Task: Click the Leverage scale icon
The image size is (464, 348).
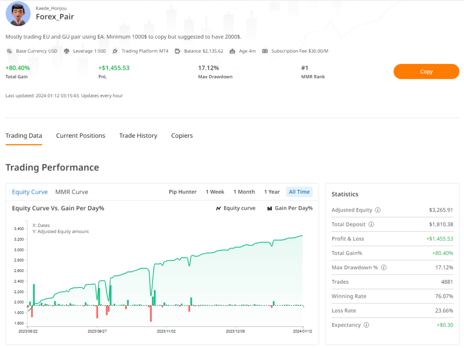Action: (67, 51)
